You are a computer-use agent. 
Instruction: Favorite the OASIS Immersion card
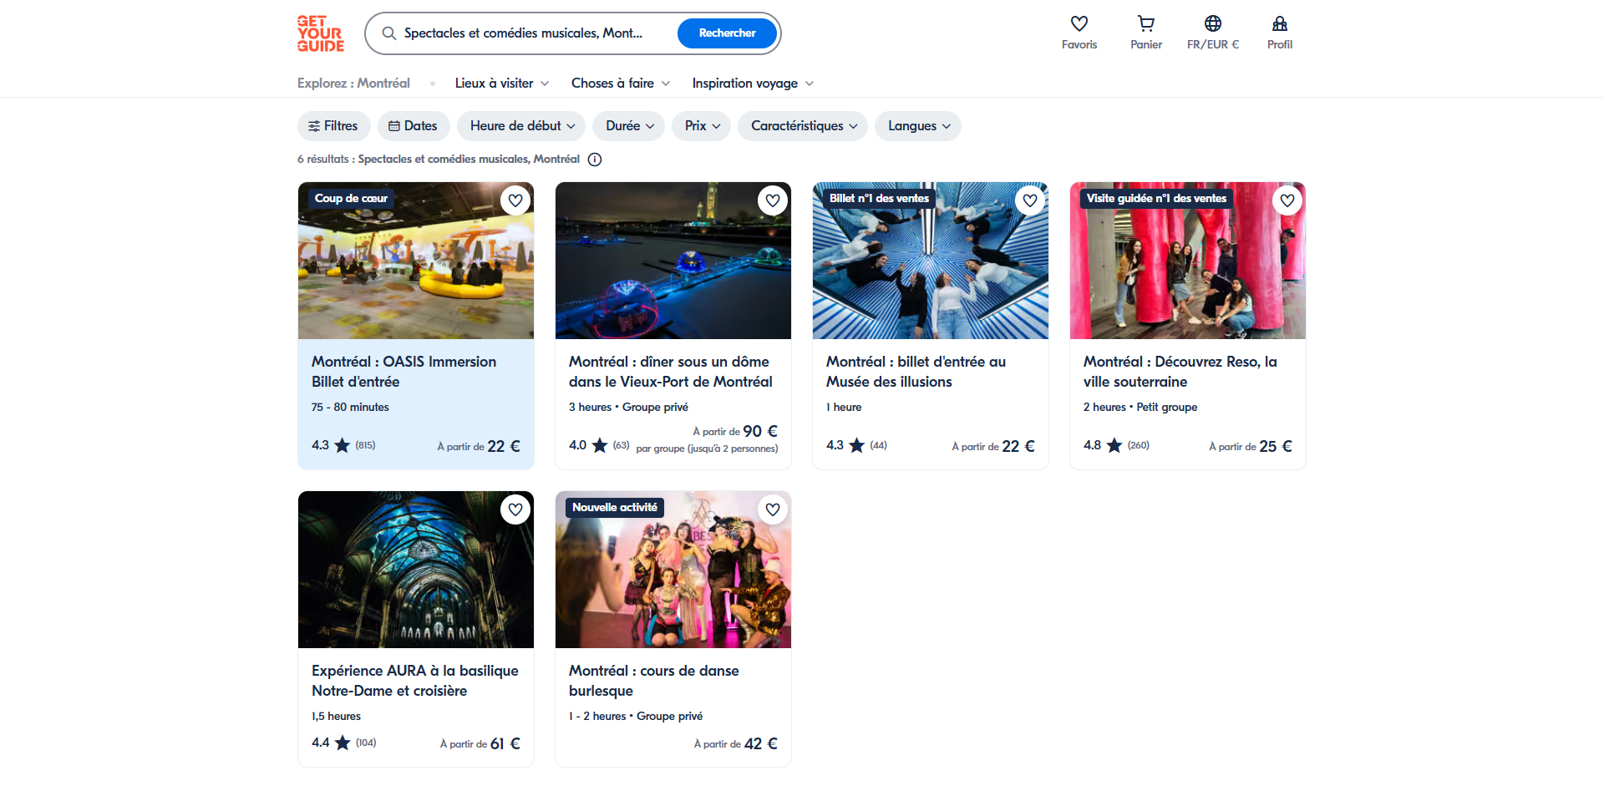click(x=515, y=200)
